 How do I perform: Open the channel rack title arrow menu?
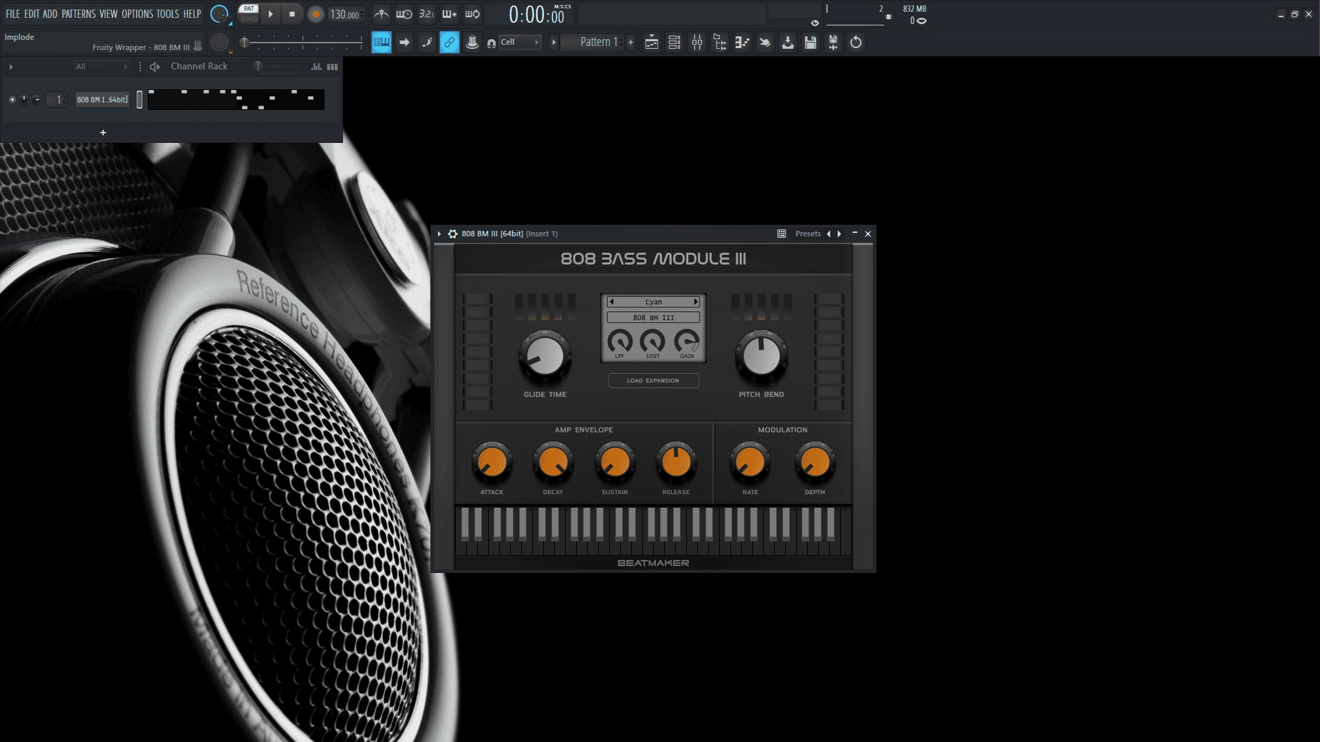tap(11, 67)
